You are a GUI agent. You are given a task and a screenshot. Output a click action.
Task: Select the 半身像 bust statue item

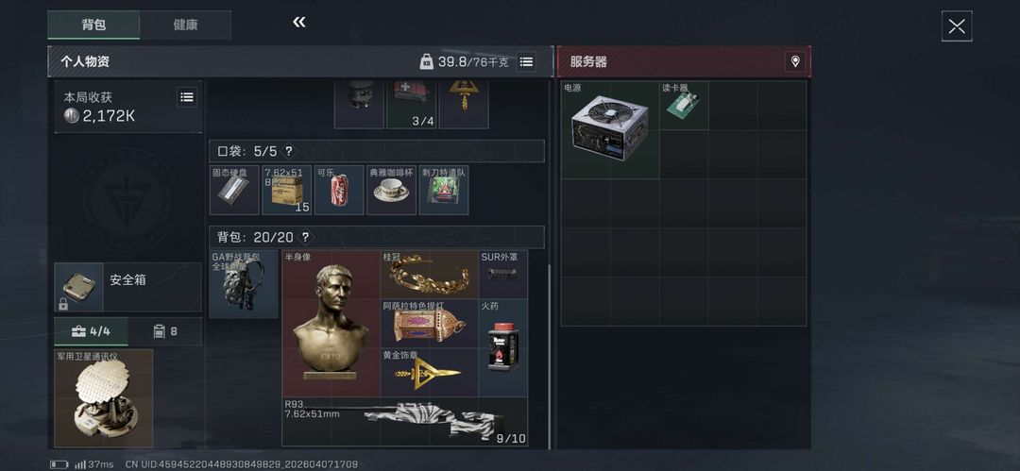tap(331, 324)
